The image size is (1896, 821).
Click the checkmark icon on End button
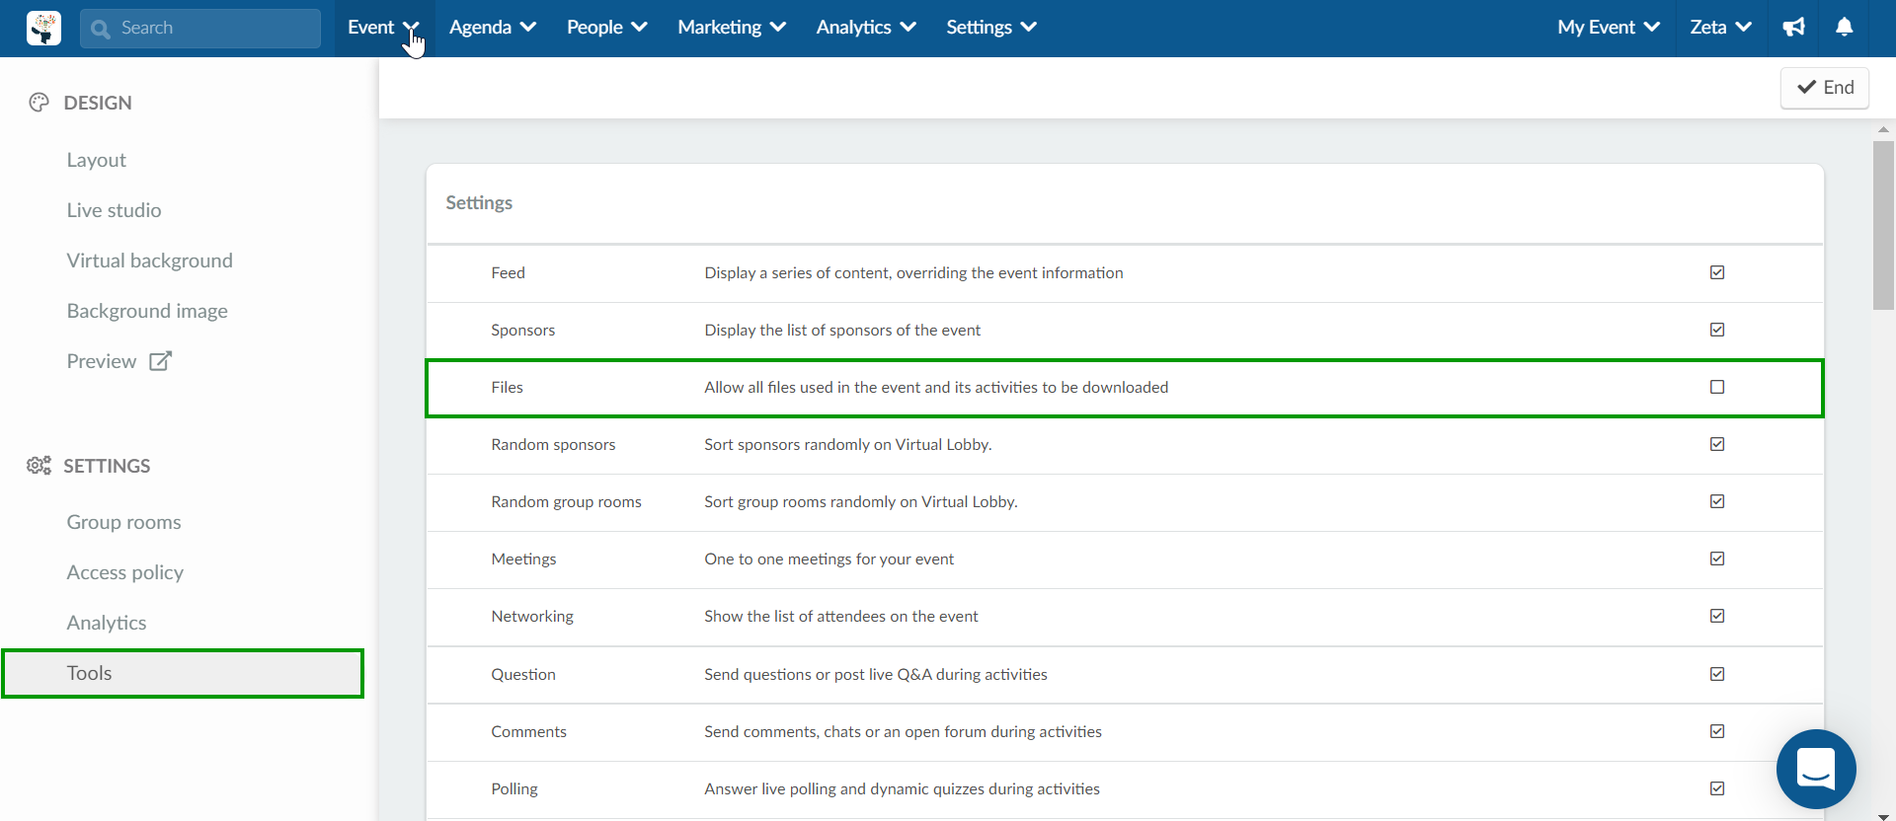(x=1806, y=88)
